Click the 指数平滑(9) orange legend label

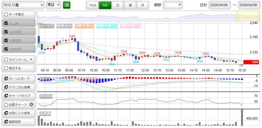pos(84,26)
